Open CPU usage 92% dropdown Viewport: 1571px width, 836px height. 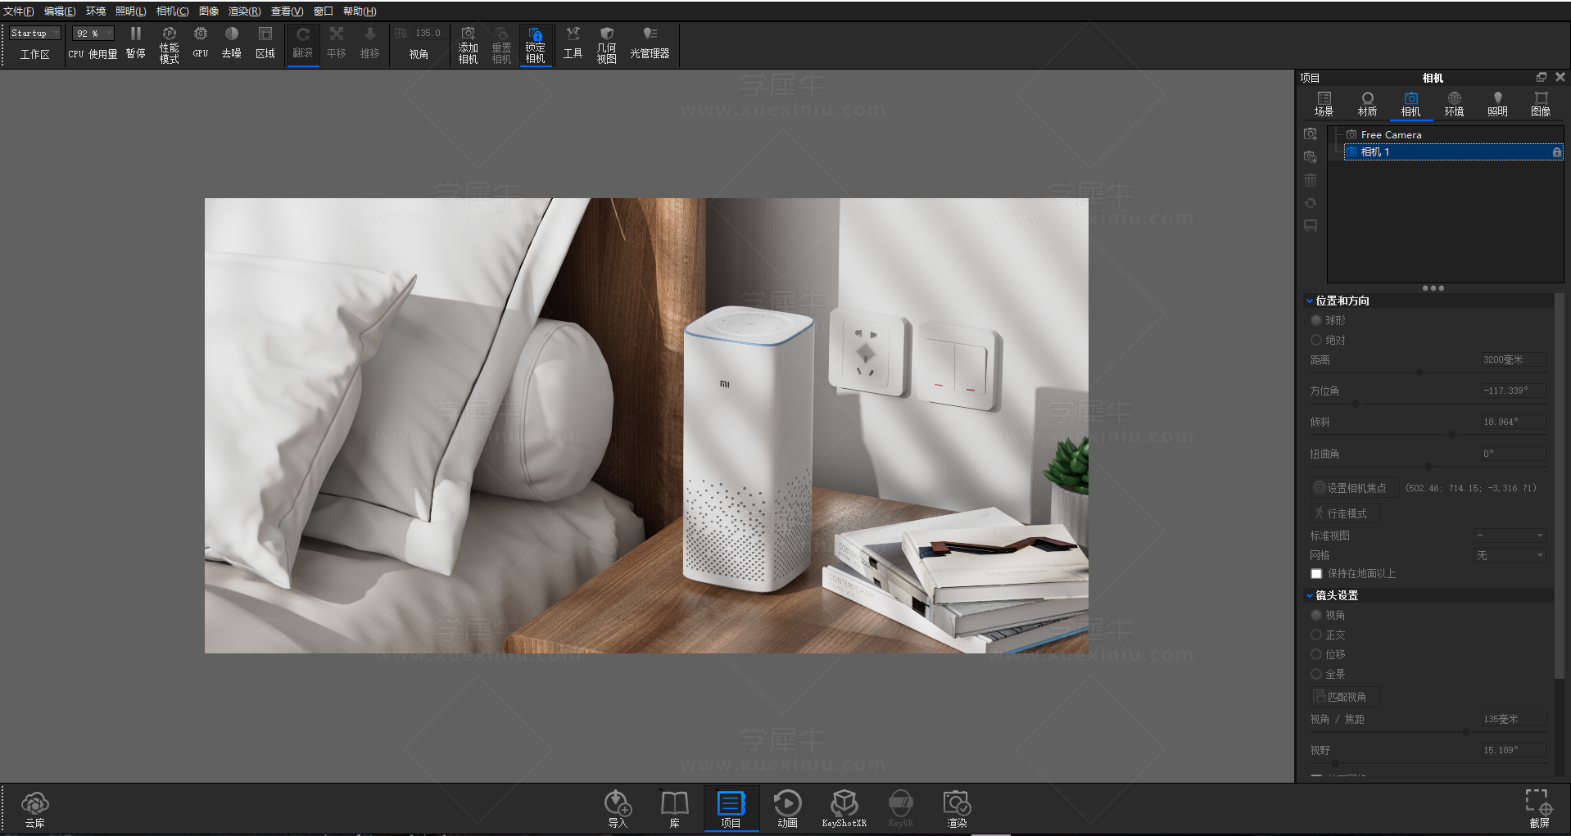[x=93, y=34]
